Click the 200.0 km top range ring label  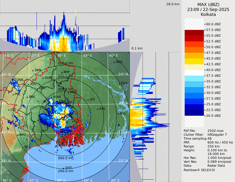tap(66, 63)
